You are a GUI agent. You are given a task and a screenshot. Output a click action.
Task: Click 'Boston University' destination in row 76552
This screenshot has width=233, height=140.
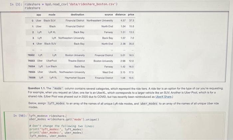pos(75,55)
